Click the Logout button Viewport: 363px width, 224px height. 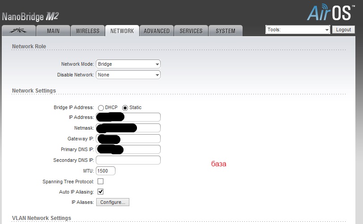click(x=344, y=30)
